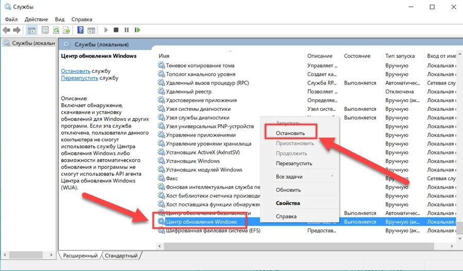463x271 pixels.
Task: Switch to the Стандартный tab
Action: pyautogui.click(x=122, y=256)
